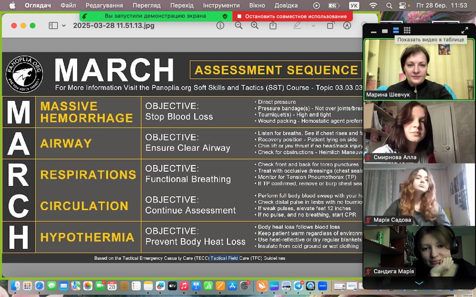Show video in grid table view
The image size is (476, 297).
[x=407, y=30]
